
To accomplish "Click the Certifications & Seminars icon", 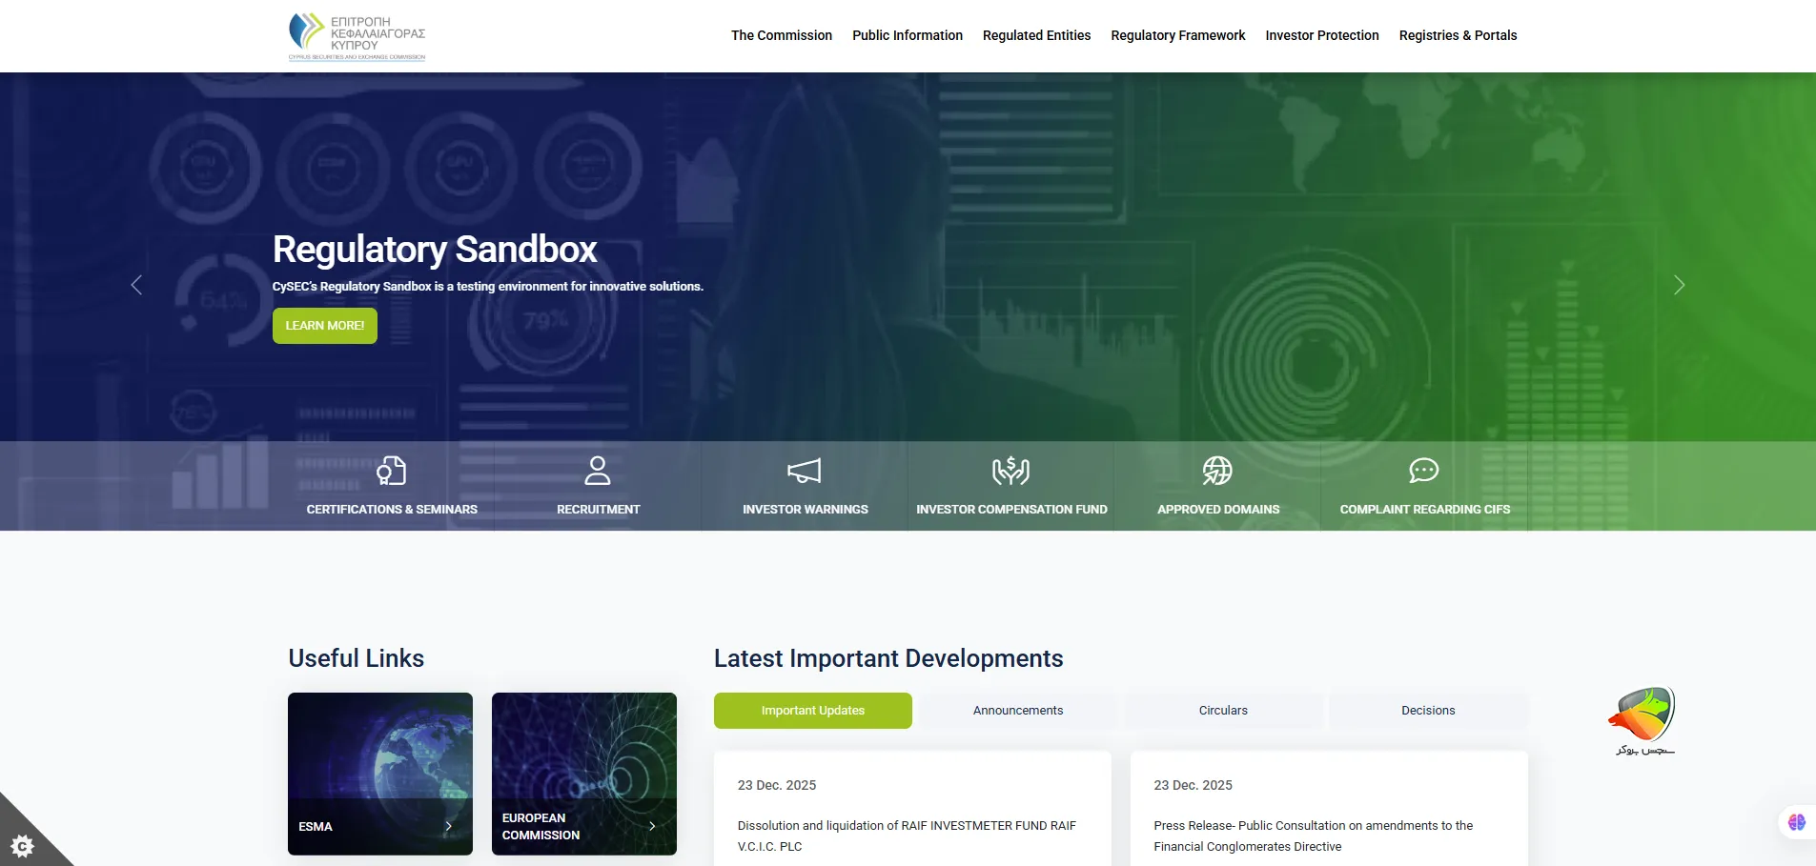I will 391,471.
